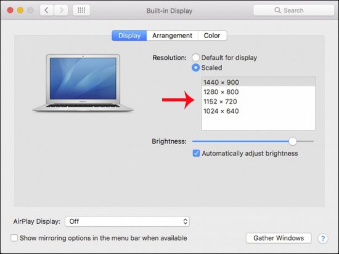Select the Display tab
The image size is (339, 254).
129,36
